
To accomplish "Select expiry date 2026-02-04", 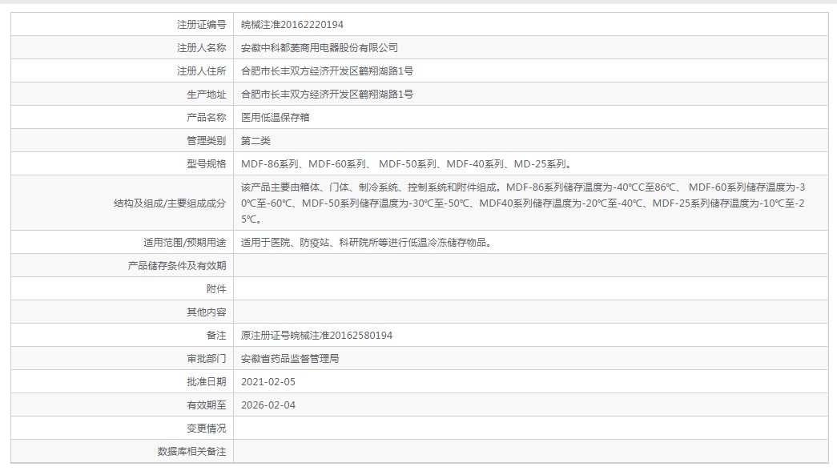I will pos(268,405).
